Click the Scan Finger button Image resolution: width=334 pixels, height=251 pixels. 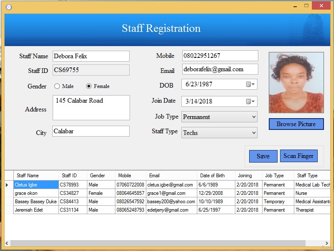(298, 156)
